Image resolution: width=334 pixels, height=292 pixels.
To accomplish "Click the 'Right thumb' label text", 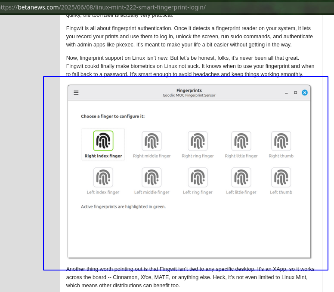I will [x=281, y=156].
